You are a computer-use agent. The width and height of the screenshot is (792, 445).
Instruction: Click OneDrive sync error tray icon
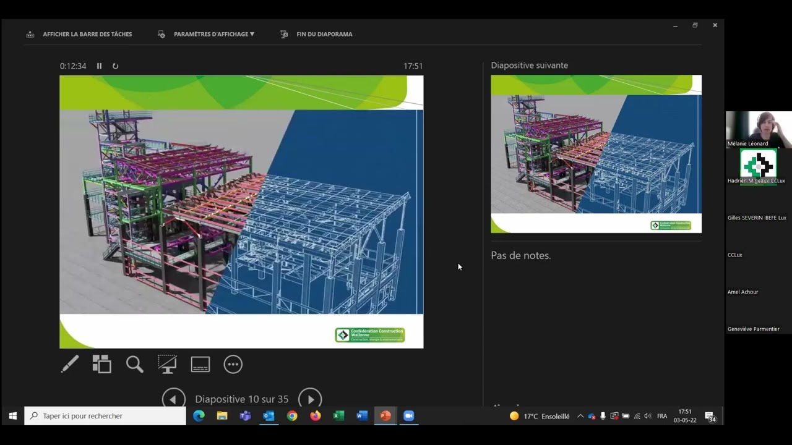click(592, 416)
